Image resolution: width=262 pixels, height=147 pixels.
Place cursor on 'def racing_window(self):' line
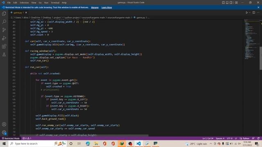[41, 51]
